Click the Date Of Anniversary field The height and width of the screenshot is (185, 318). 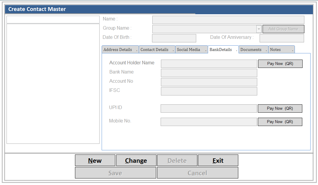282,38
